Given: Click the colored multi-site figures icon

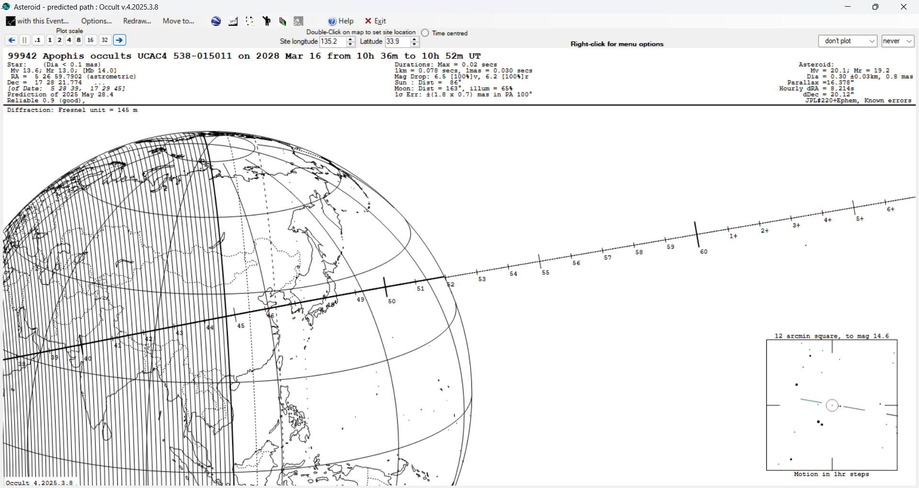Looking at the screenshot, I should click(282, 21).
